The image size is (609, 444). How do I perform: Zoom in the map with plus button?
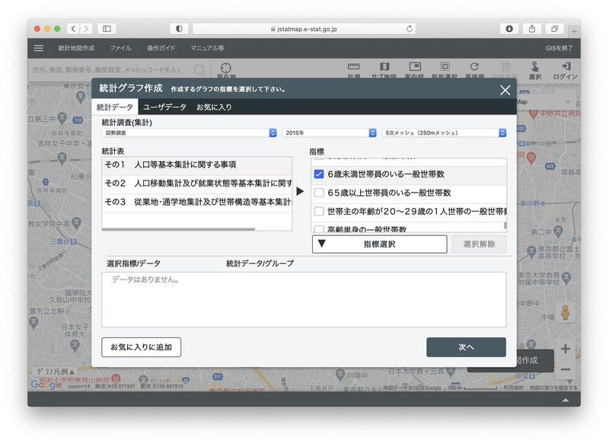566,349
